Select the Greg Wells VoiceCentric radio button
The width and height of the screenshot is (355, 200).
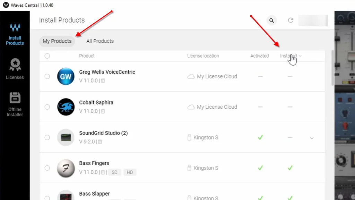47,76
